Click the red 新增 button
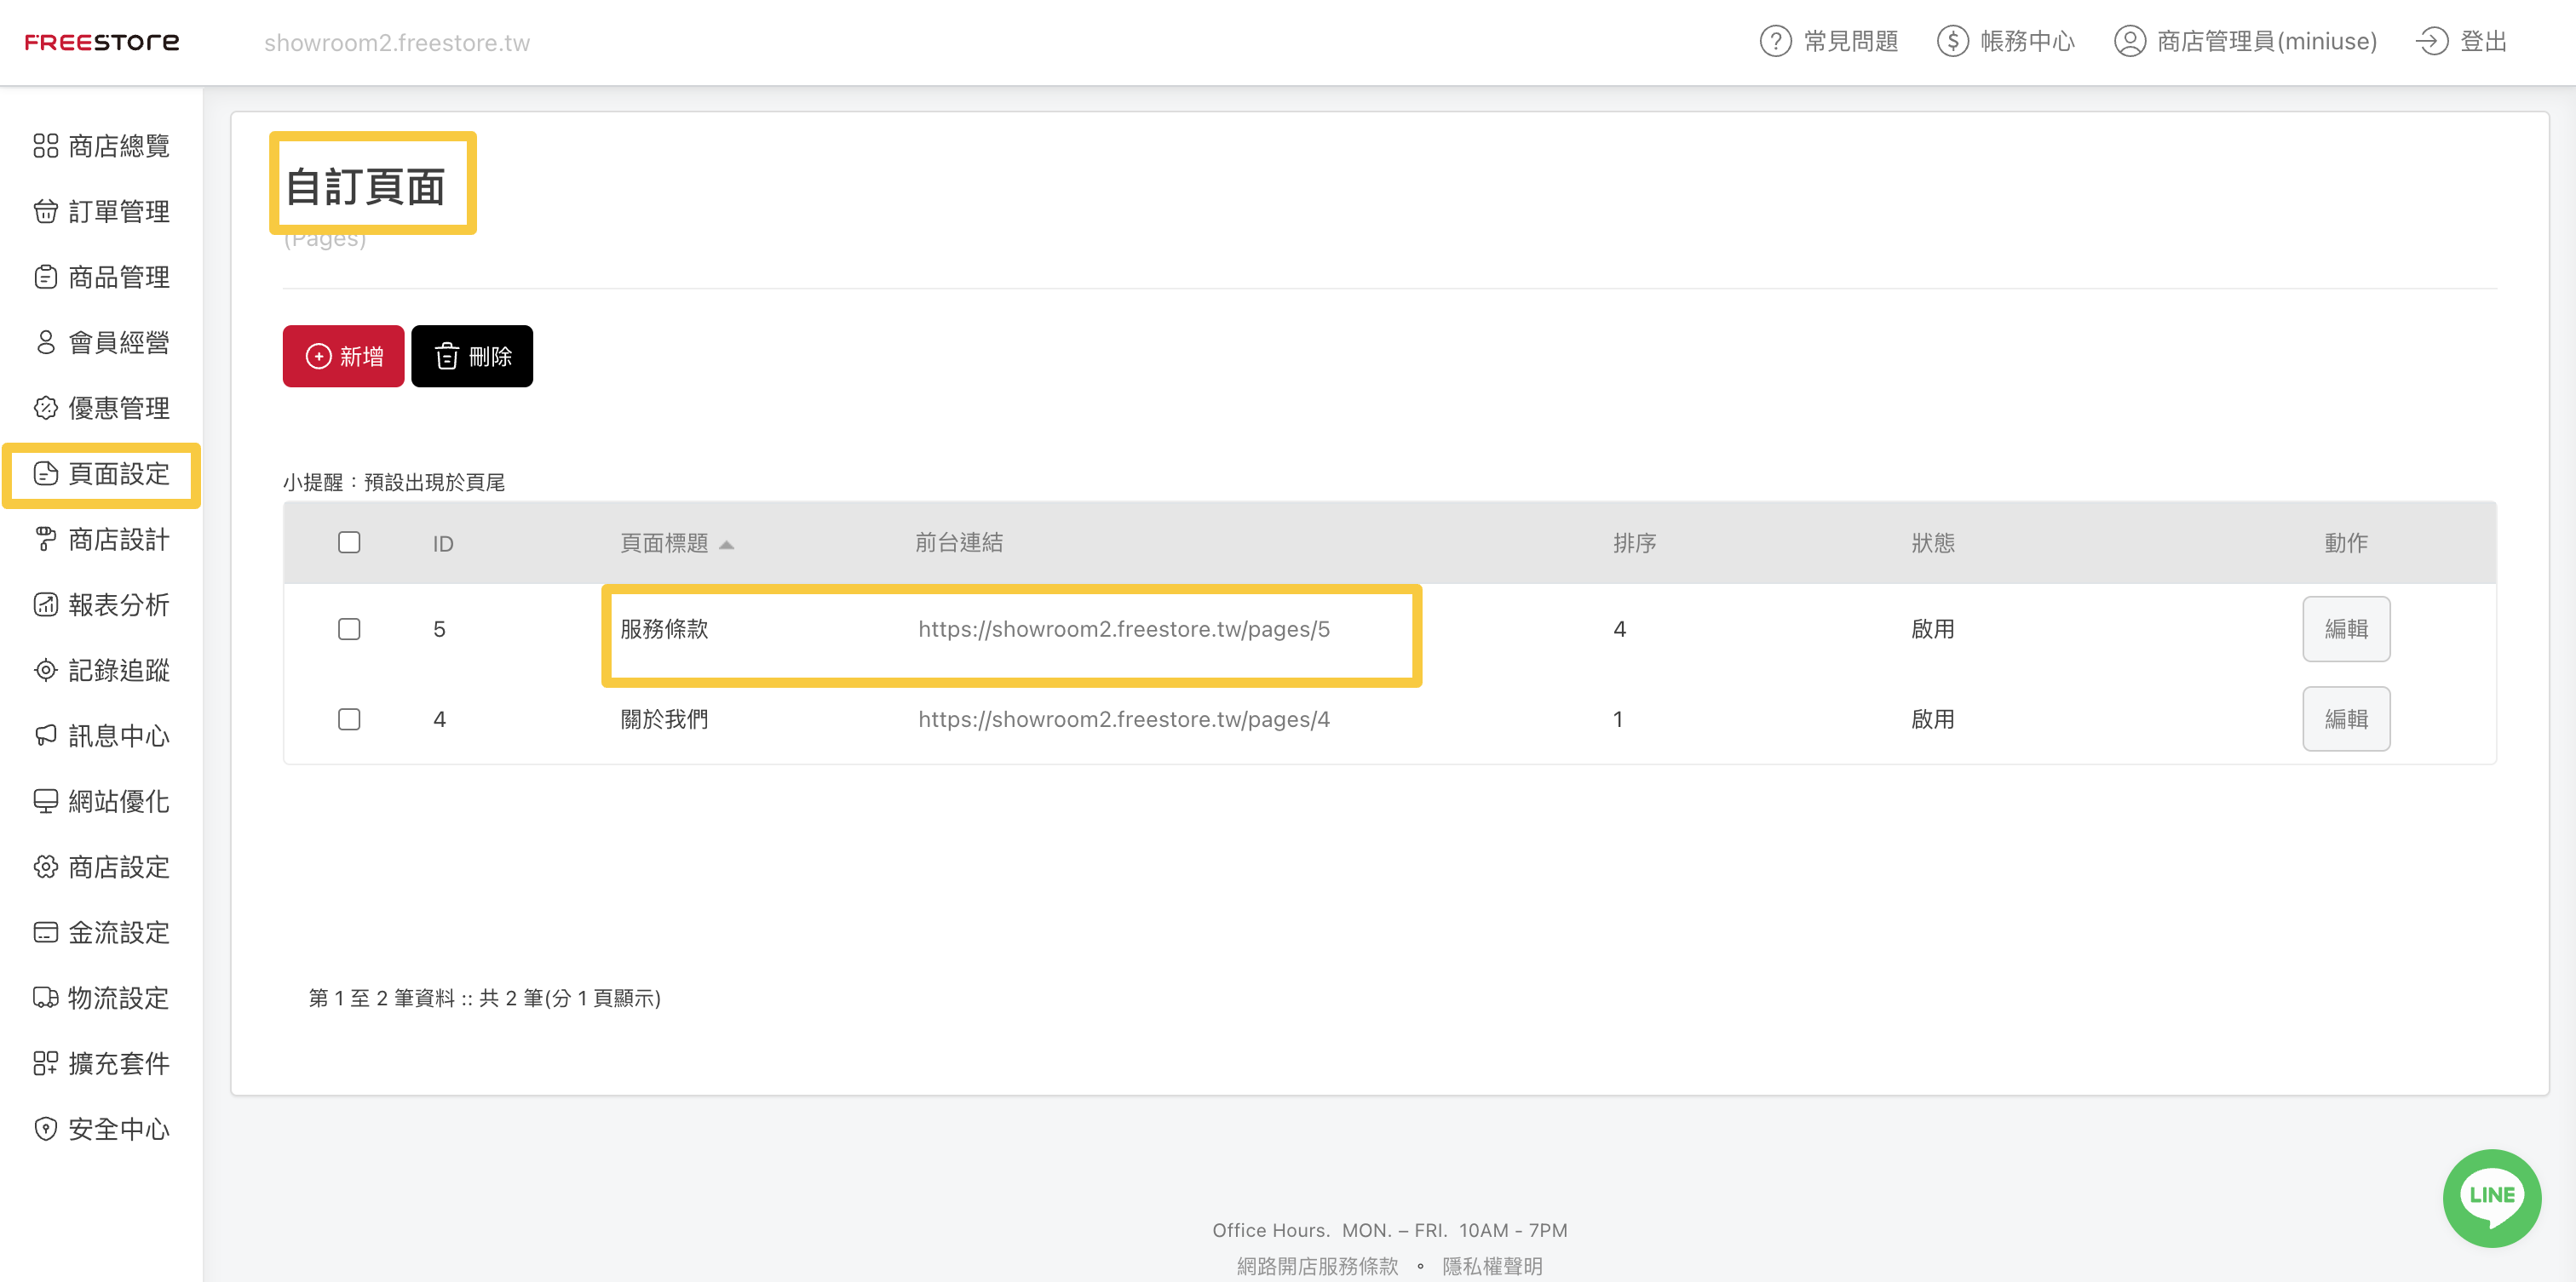 click(343, 356)
